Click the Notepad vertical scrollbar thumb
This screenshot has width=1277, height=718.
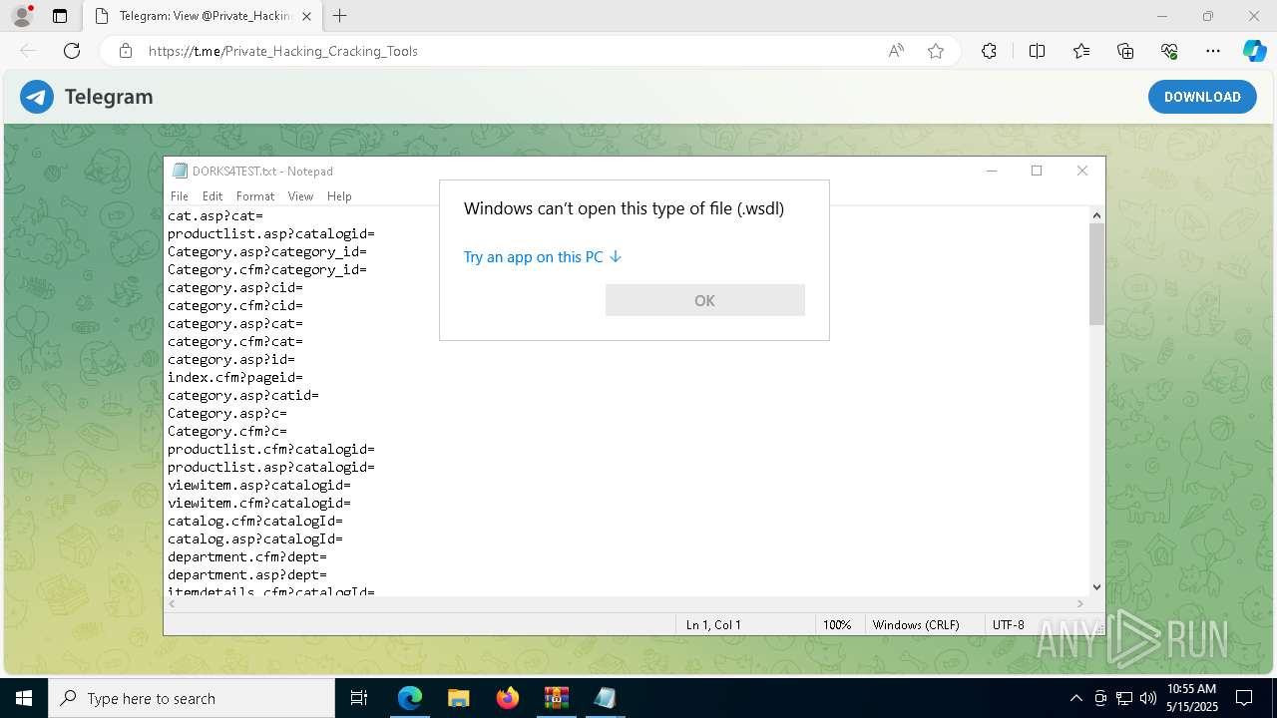pyautogui.click(x=1096, y=274)
